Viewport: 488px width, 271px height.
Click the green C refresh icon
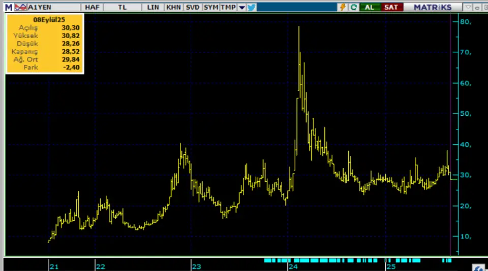[x=354, y=7]
